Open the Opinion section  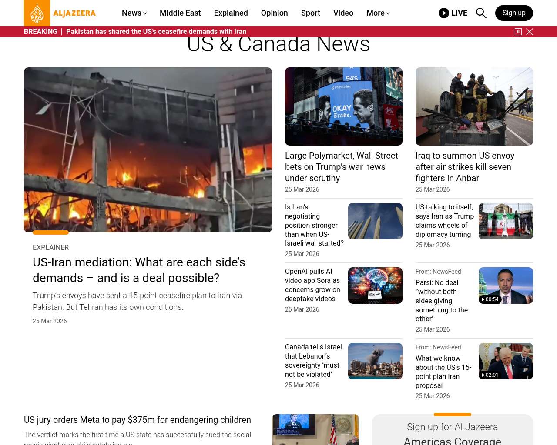[275, 13]
